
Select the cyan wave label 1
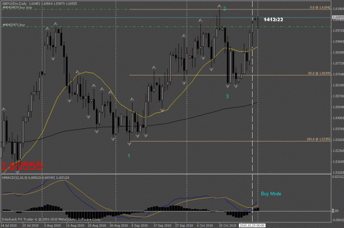[129, 156]
